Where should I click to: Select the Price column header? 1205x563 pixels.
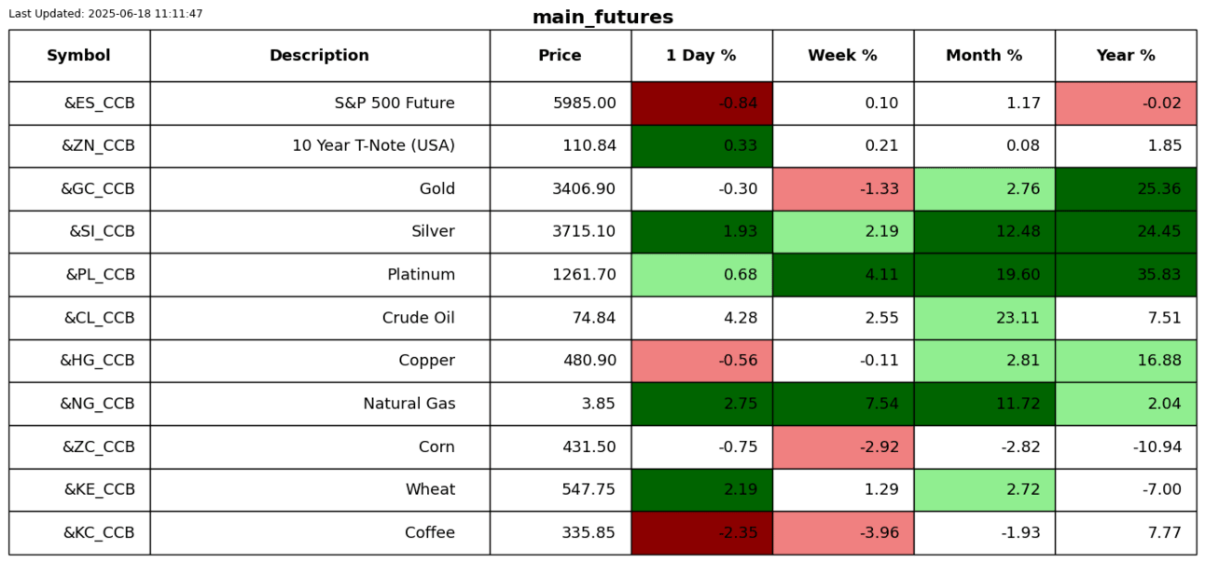[x=560, y=56]
